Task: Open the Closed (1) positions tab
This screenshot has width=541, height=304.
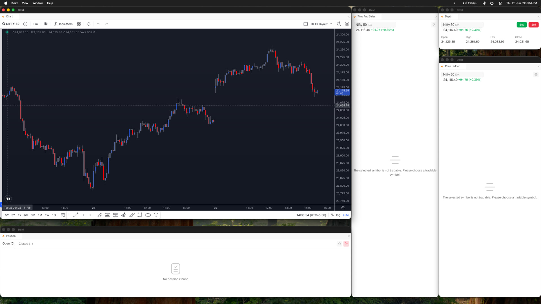Action: pos(26,244)
